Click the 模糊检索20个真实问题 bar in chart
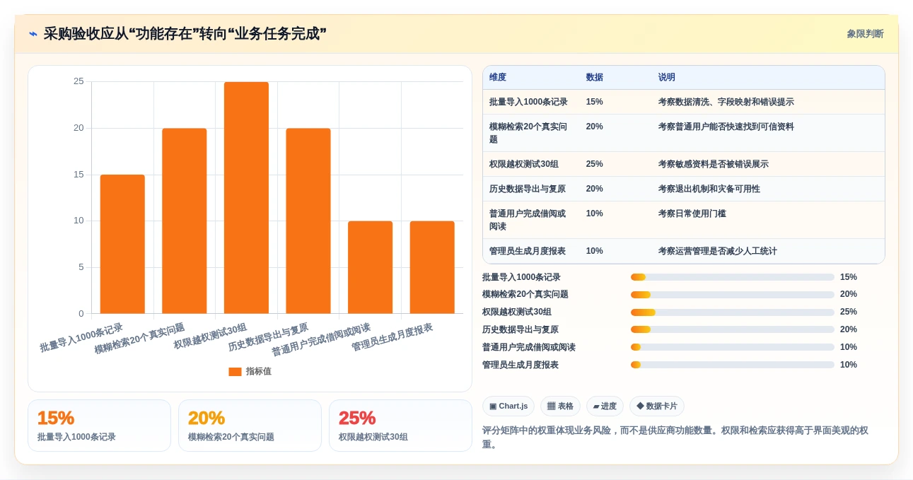 185,221
